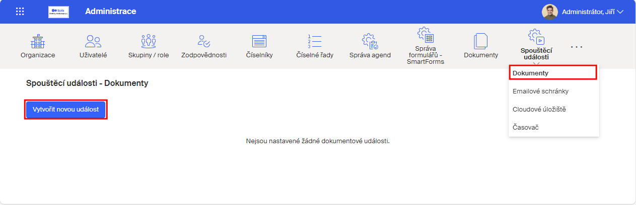The height and width of the screenshot is (205, 636).
Task: Open the Uživatelé people icon
Action: (93, 41)
